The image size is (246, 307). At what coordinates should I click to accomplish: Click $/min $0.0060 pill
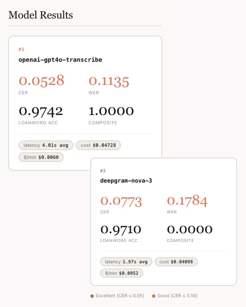tap(41, 157)
